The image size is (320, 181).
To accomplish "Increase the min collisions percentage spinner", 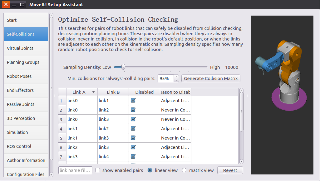I will [x=176, y=77].
